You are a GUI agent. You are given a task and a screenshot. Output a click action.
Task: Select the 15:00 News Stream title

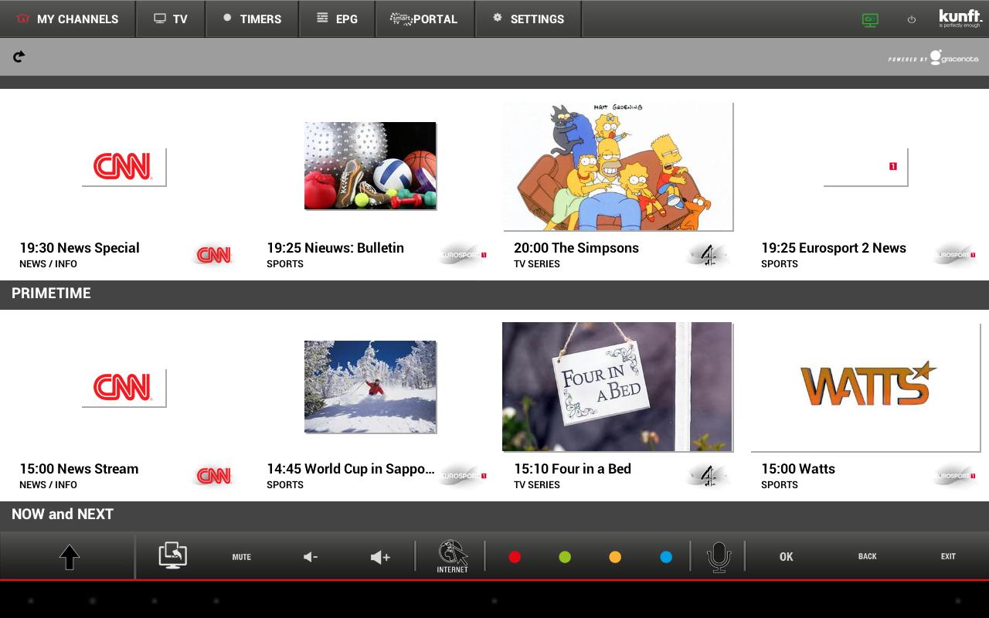click(79, 469)
